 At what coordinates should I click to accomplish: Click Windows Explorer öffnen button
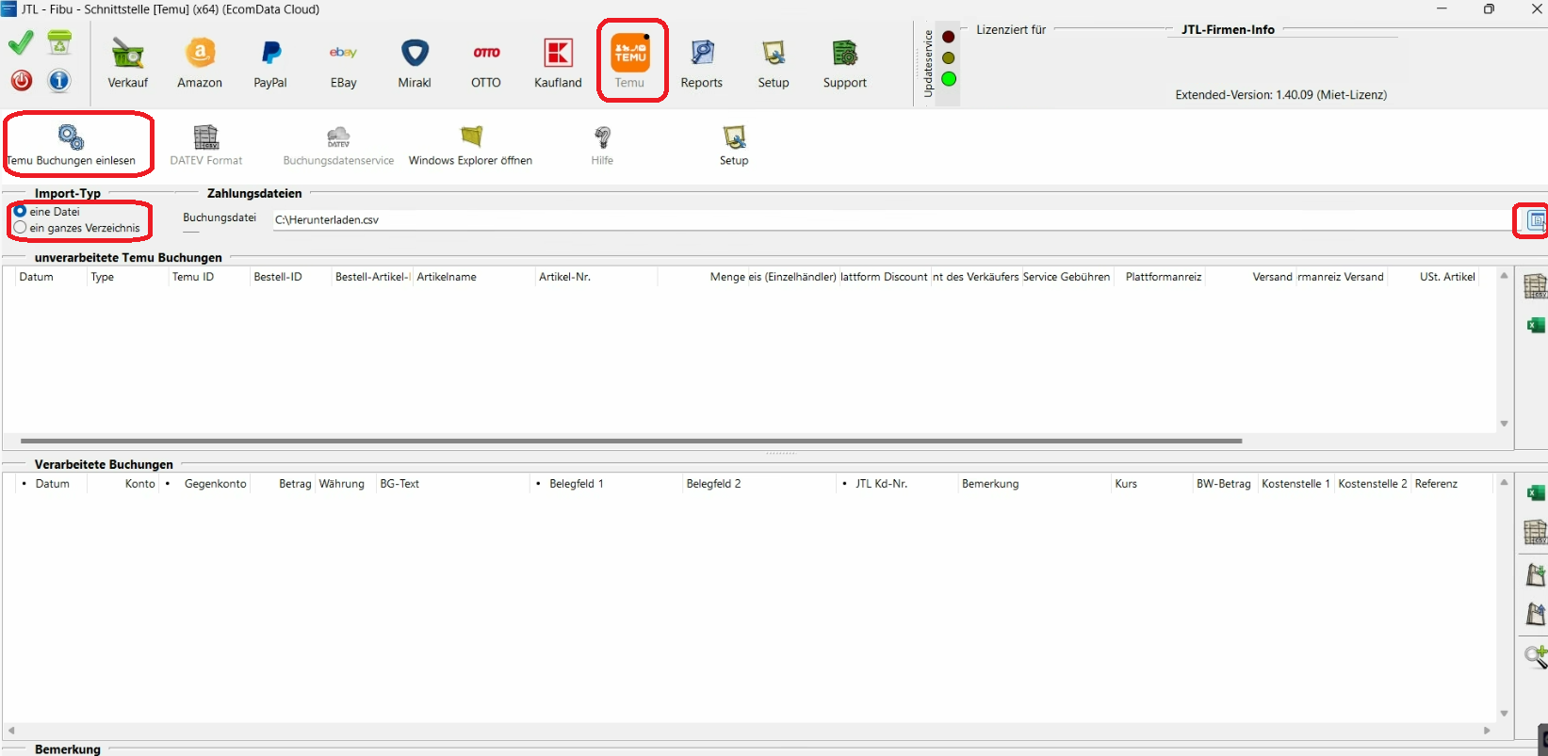coord(470,146)
